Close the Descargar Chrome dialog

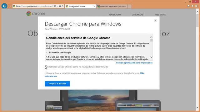pyautogui.click(x=156, y=21)
